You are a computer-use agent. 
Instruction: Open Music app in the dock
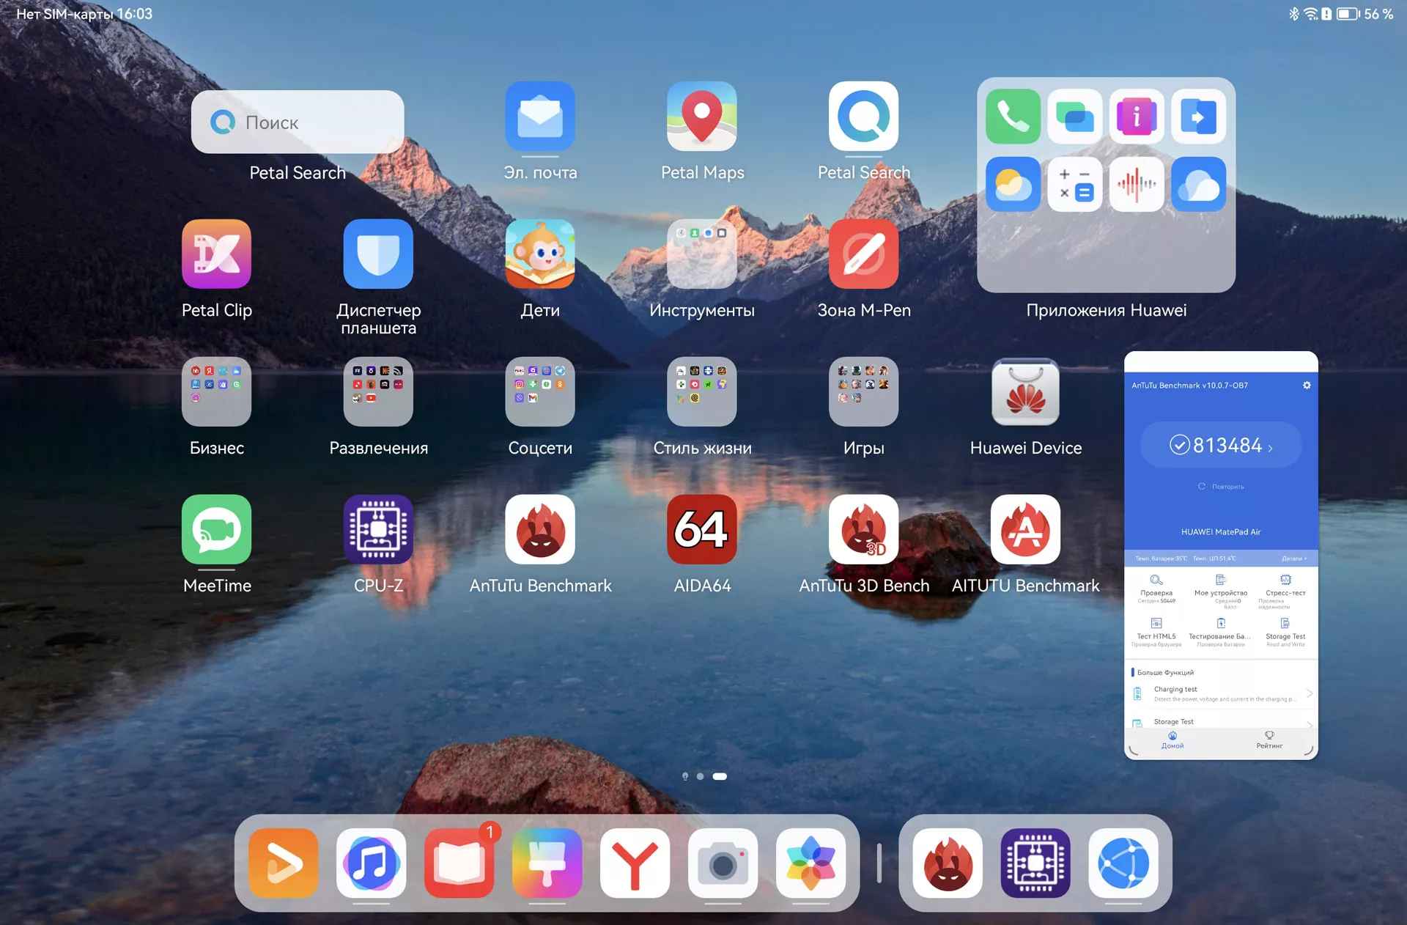click(x=372, y=863)
